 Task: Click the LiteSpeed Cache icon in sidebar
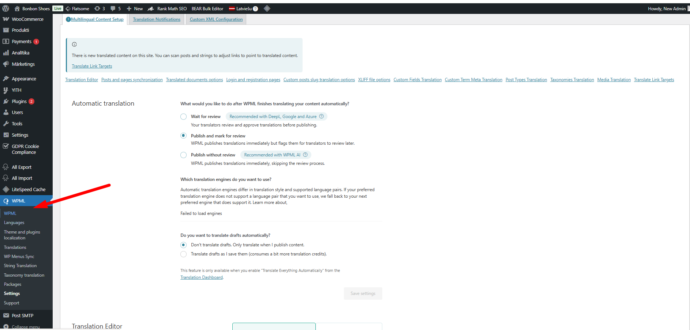[6, 189]
